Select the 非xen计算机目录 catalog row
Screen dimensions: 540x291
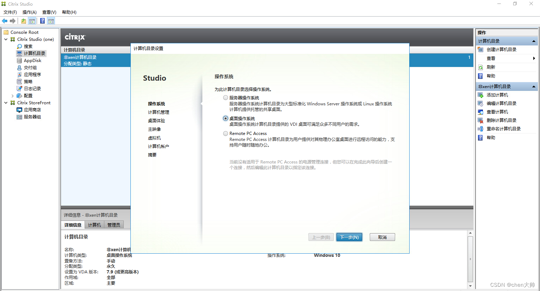[x=267, y=60]
